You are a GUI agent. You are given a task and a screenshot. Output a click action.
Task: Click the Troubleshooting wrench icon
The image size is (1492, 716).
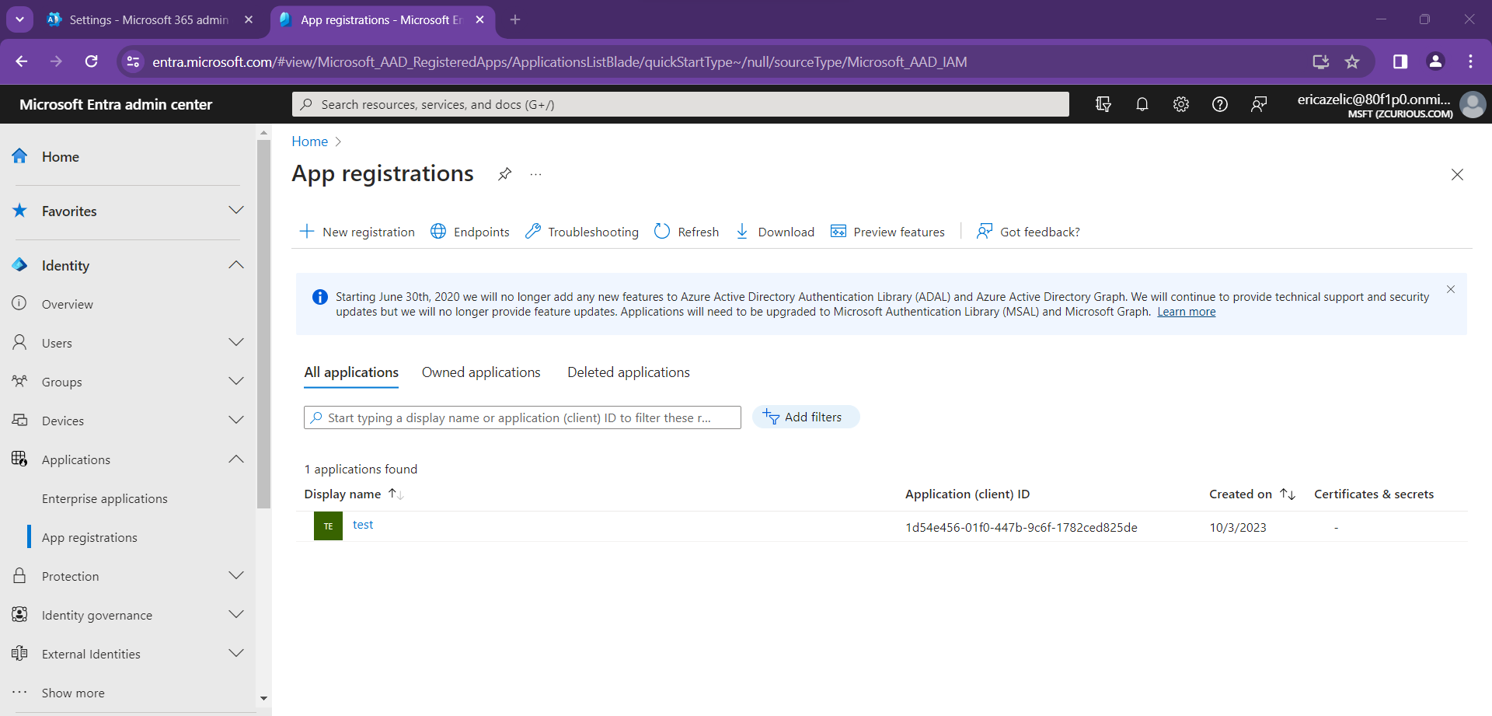[x=533, y=232]
